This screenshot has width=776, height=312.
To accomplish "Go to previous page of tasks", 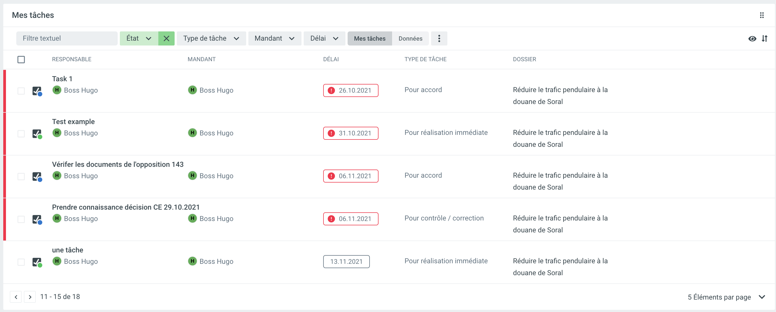I will tap(16, 297).
